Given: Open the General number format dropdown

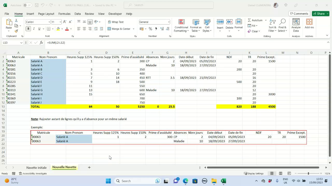Looking at the screenshot, I should point(169,22).
